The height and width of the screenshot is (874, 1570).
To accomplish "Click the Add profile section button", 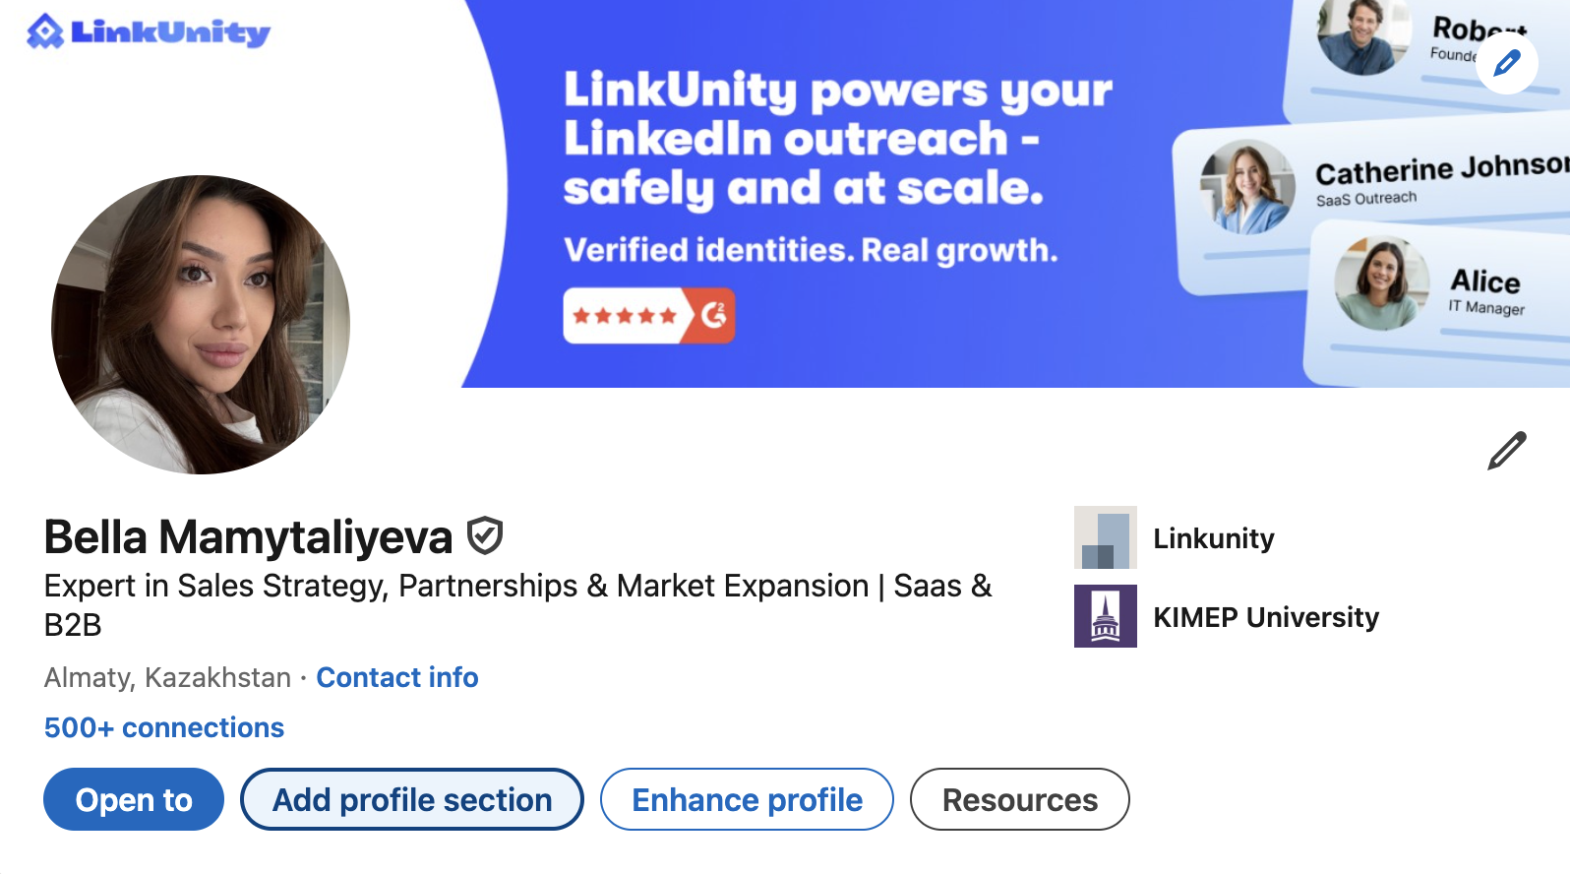I will tap(411, 799).
